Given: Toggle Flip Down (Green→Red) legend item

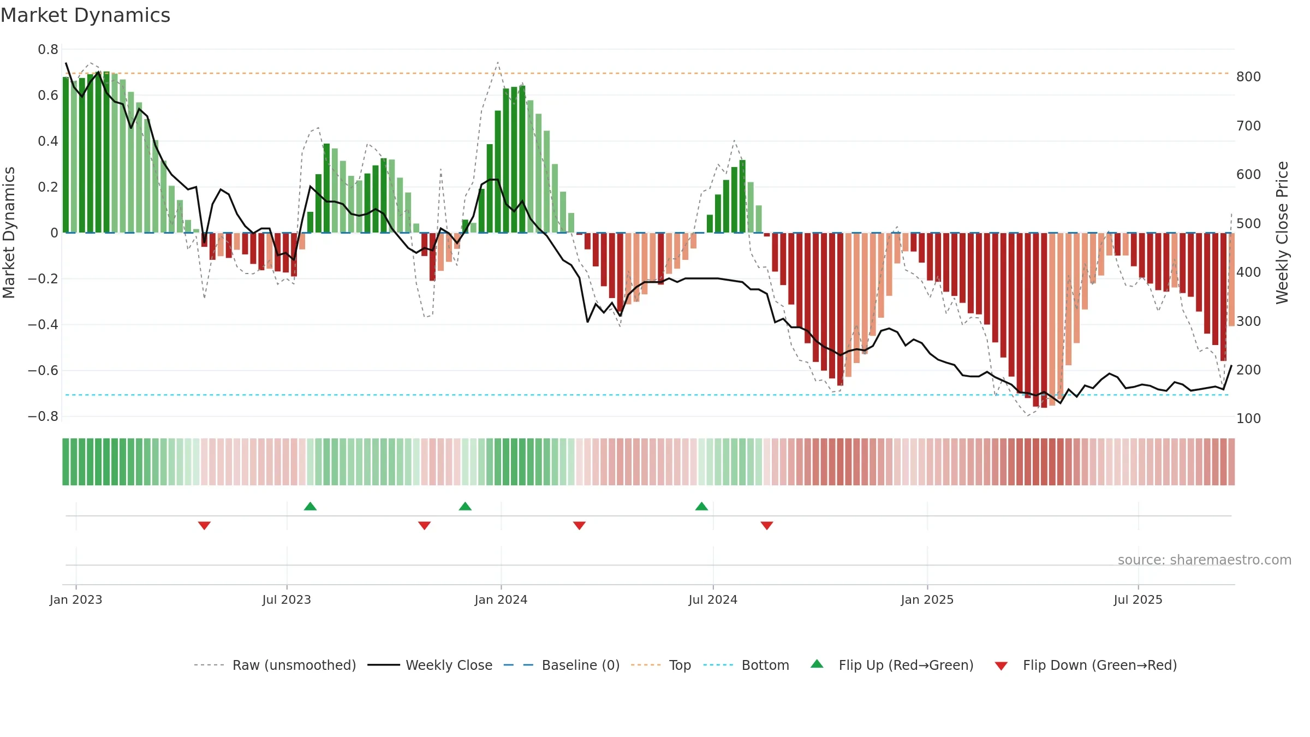Looking at the screenshot, I should tap(1086, 665).
